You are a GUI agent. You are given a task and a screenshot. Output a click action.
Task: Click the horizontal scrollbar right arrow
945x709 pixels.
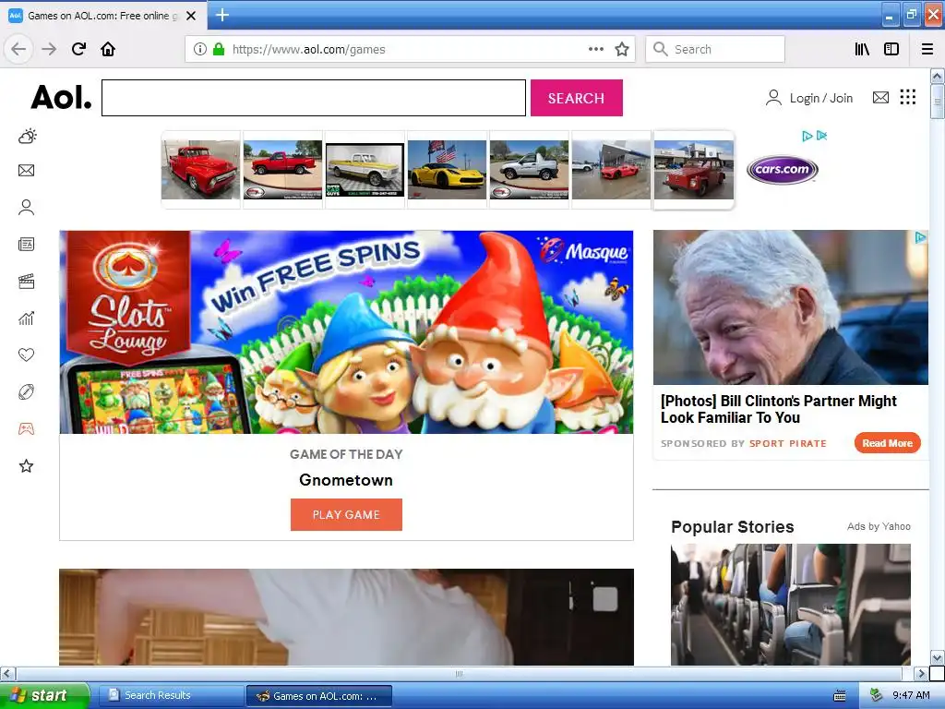(921, 673)
